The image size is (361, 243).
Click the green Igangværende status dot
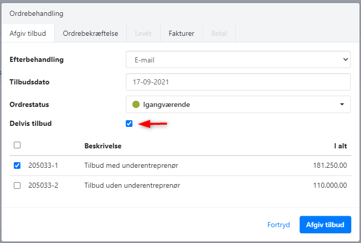pyautogui.click(x=136, y=104)
